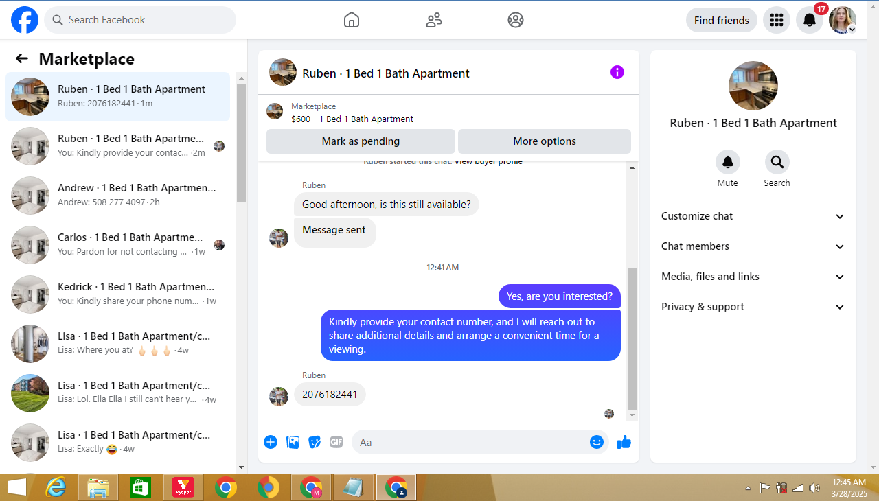Open Lisa chat saying 'Where you at?'
The image size is (879, 501).
(x=118, y=344)
